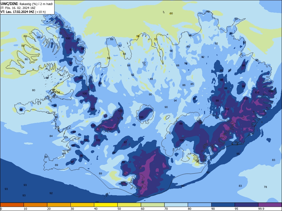The width and height of the screenshot is (282, 211).
Task: Click the humidity value "53" on the map
Action: tap(156, 39)
